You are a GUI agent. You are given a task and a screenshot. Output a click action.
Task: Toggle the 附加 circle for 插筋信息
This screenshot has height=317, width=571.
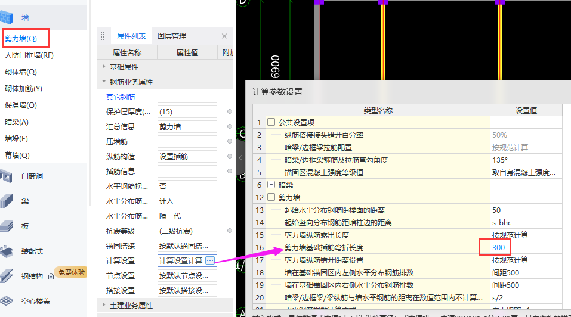(230, 171)
